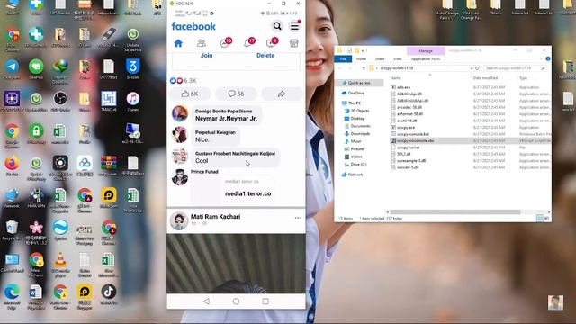Select the SDL2.dll file

click(x=403, y=154)
